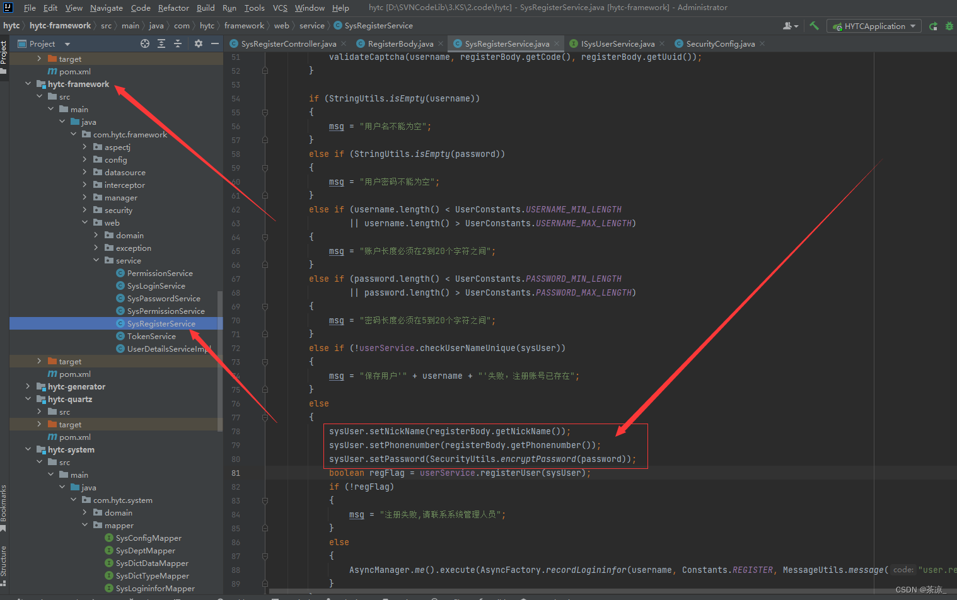Click the framework breadcrumb in navigation bar
The width and height of the screenshot is (957, 600).
(x=245, y=25)
